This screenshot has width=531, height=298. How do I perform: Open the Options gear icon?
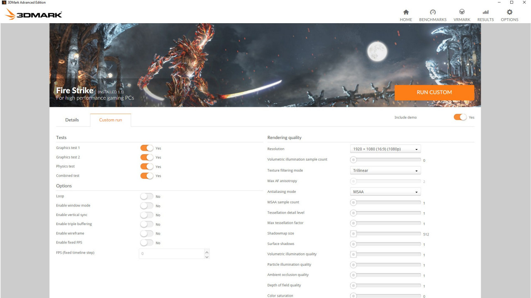509,12
